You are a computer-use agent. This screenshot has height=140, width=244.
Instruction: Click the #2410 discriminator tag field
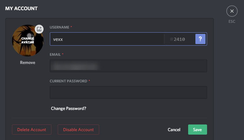pos(180,39)
